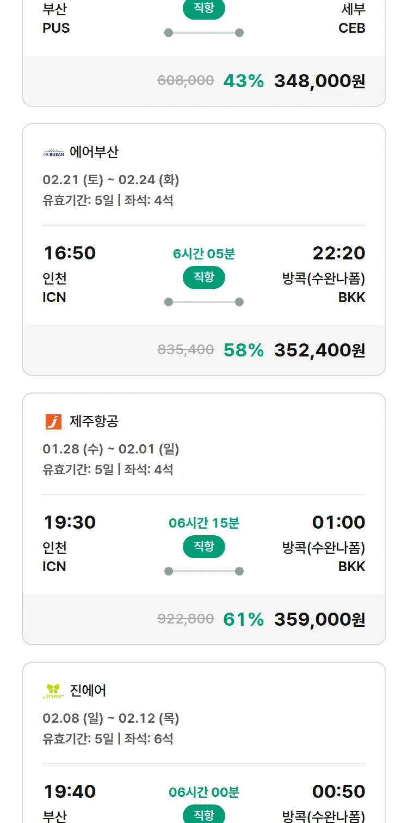Click the Air Busan route line
Viewport: 408px width, 823px height.
pyautogui.click(x=204, y=302)
